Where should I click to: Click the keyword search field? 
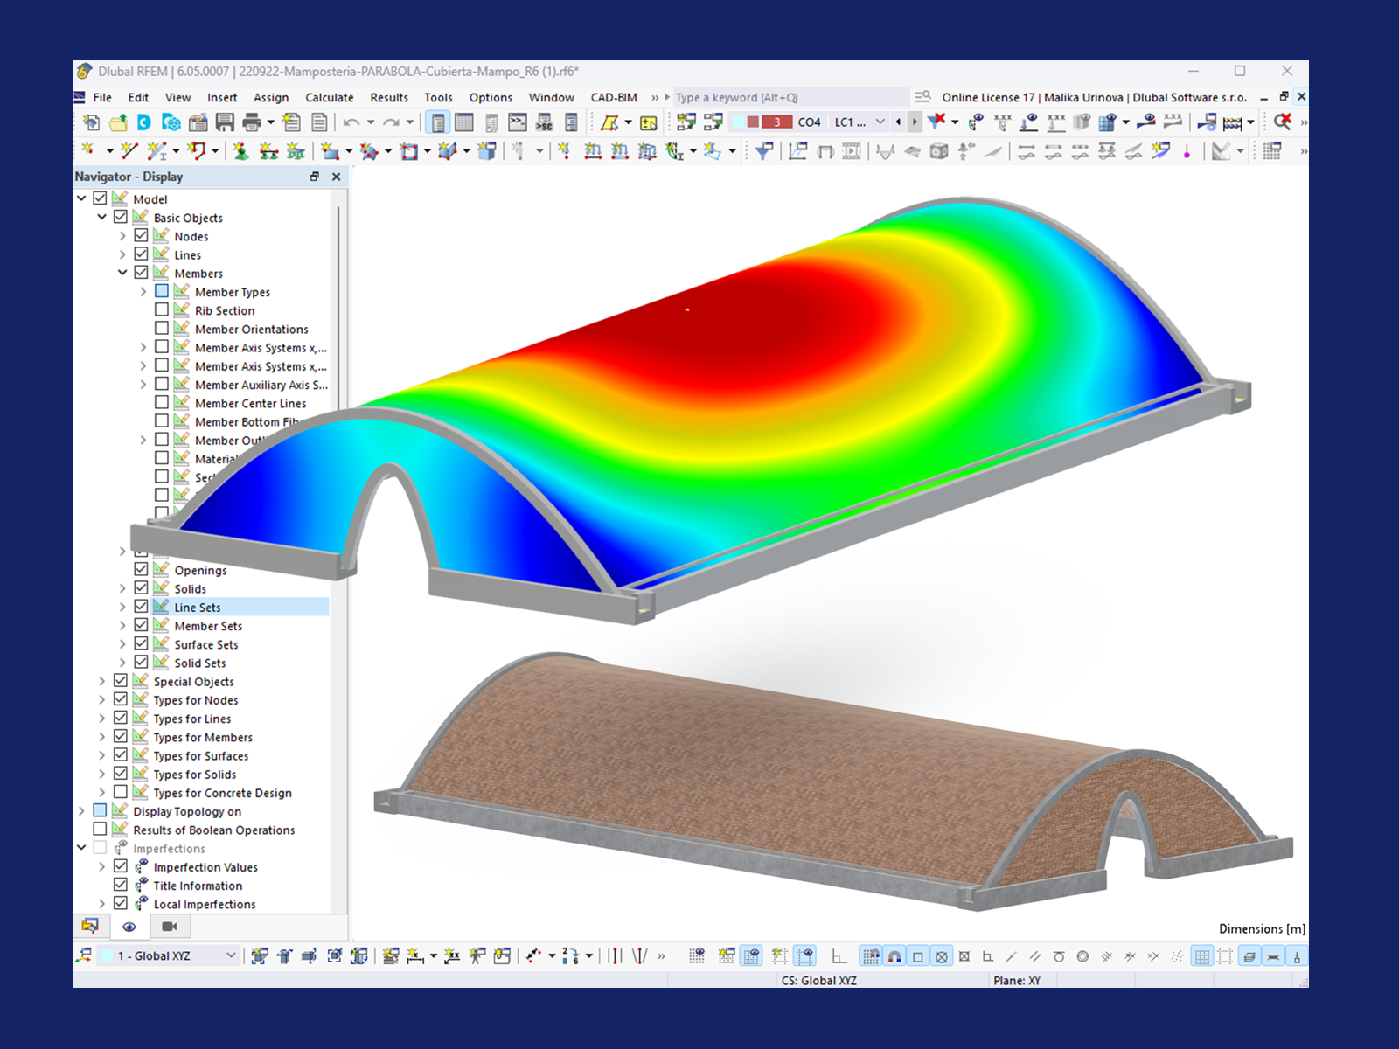(790, 97)
